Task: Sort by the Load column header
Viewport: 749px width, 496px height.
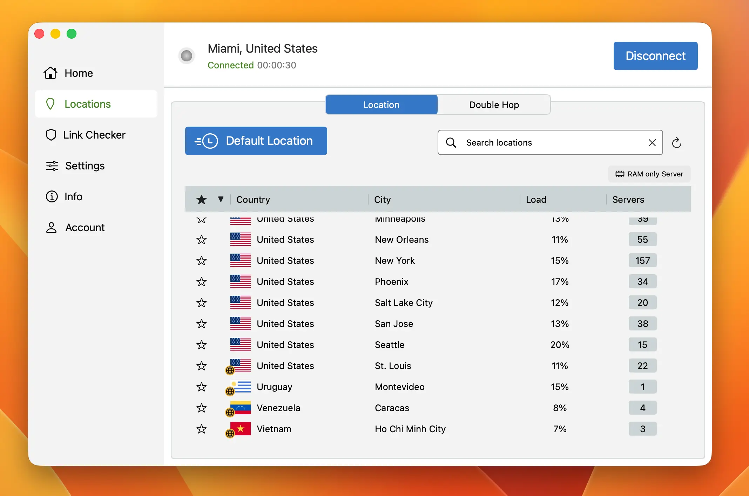Action: coord(536,199)
